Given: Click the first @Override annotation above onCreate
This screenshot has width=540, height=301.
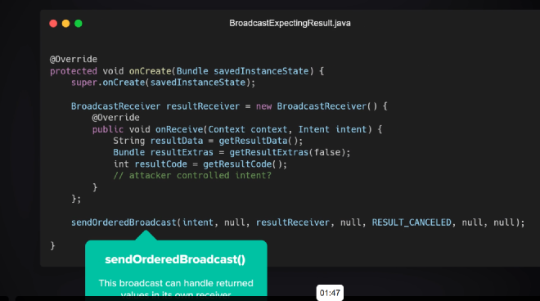Looking at the screenshot, I should coord(74,59).
